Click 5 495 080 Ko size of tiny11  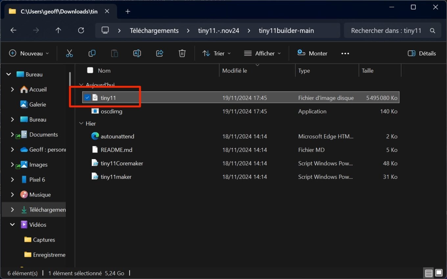382,98
